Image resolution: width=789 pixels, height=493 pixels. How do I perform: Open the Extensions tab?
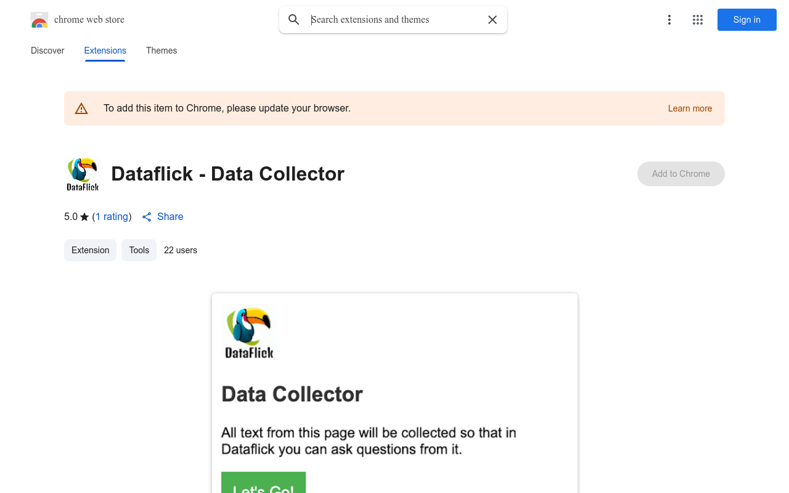click(105, 51)
